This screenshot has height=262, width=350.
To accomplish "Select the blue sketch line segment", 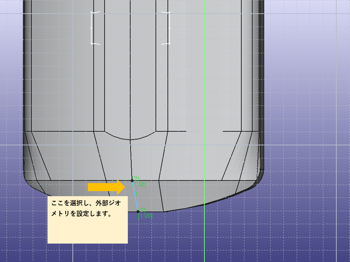I will [x=135, y=196].
